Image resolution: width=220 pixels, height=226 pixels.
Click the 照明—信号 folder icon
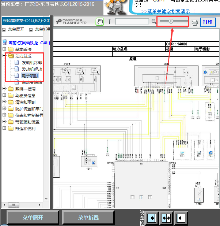point(11,89)
